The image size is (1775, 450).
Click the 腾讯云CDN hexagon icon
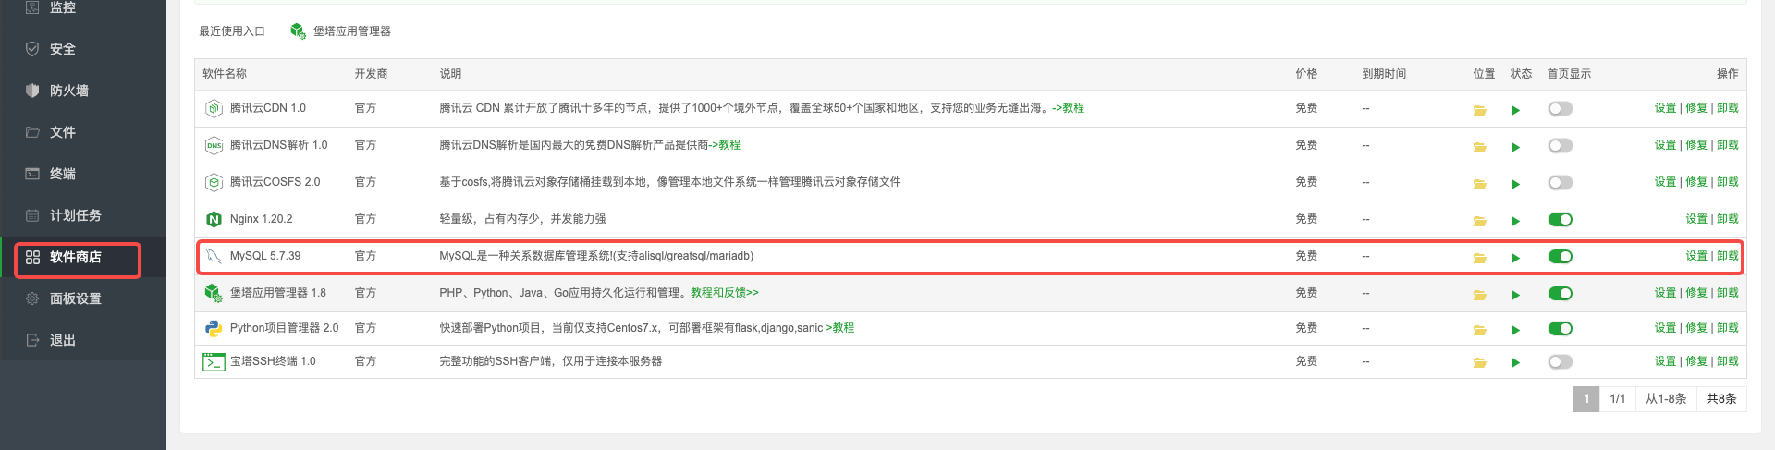click(214, 108)
